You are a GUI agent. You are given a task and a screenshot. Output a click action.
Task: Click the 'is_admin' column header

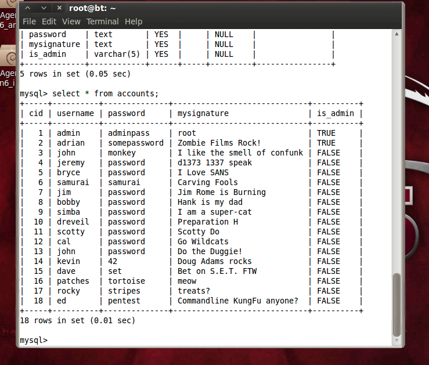click(x=335, y=113)
